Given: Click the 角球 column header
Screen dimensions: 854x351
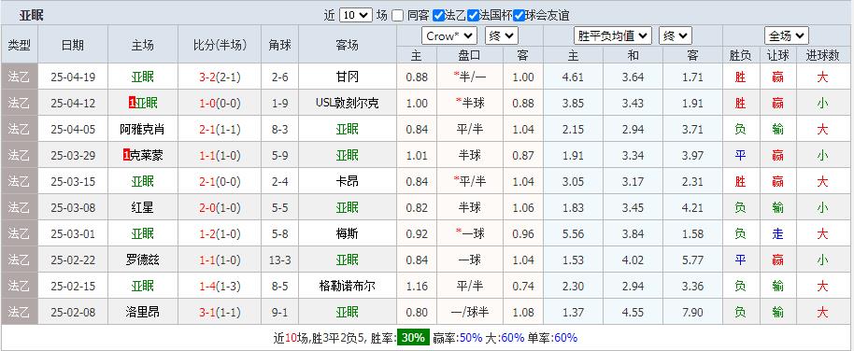Looking at the screenshot, I should tap(280, 45).
